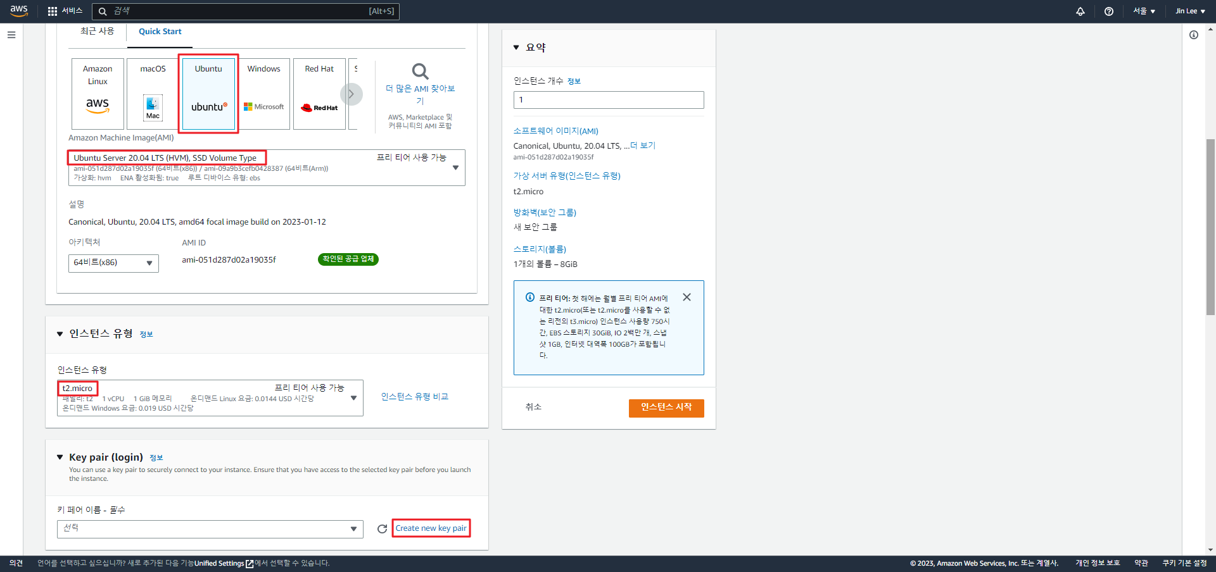
Task: Show next AMI tiles with arrow
Action: coord(351,94)
